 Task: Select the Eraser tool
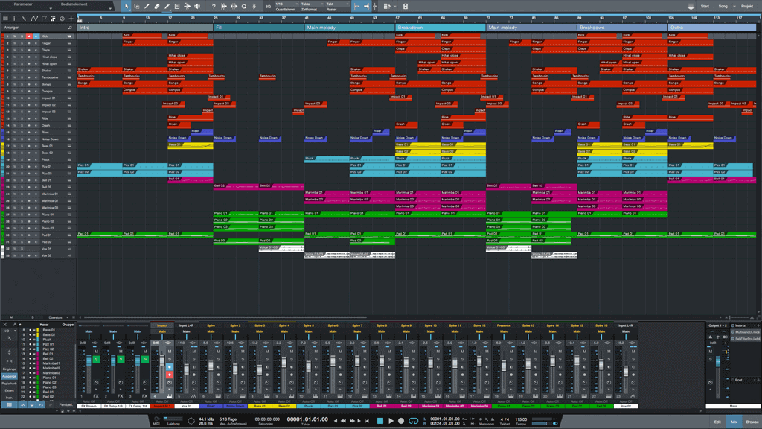(x=156, y=5)
